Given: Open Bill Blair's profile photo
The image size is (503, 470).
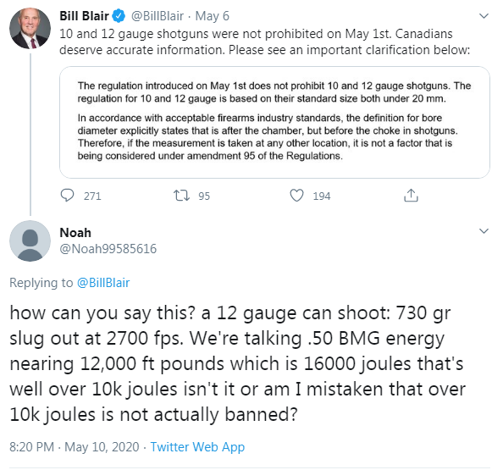Looking at the screenshot, I should [30, 29].
